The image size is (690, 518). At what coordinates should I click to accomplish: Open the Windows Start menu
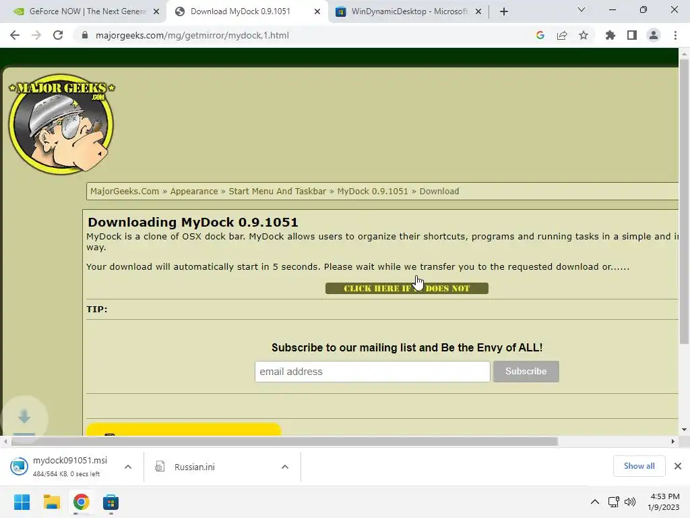point(22,502)
